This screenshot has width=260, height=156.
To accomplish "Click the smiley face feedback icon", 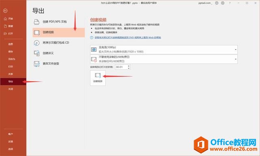I will tap(217, 3).
